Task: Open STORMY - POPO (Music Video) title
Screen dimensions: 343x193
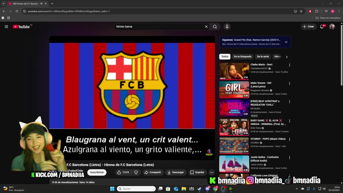Action: coord(268,139)
